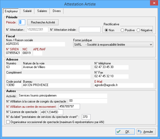160x139 pixels.
Task: Cancel with the Annuler button
Action: tap(146, 132)
